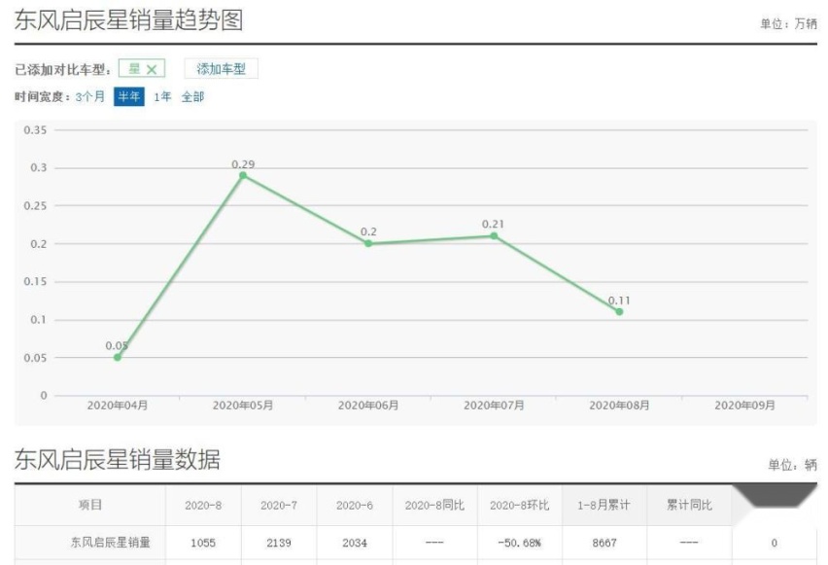Viewport: 828px width, 565px height.
Task: Click the 2020-8环比 column header
Action: (520, 506)
